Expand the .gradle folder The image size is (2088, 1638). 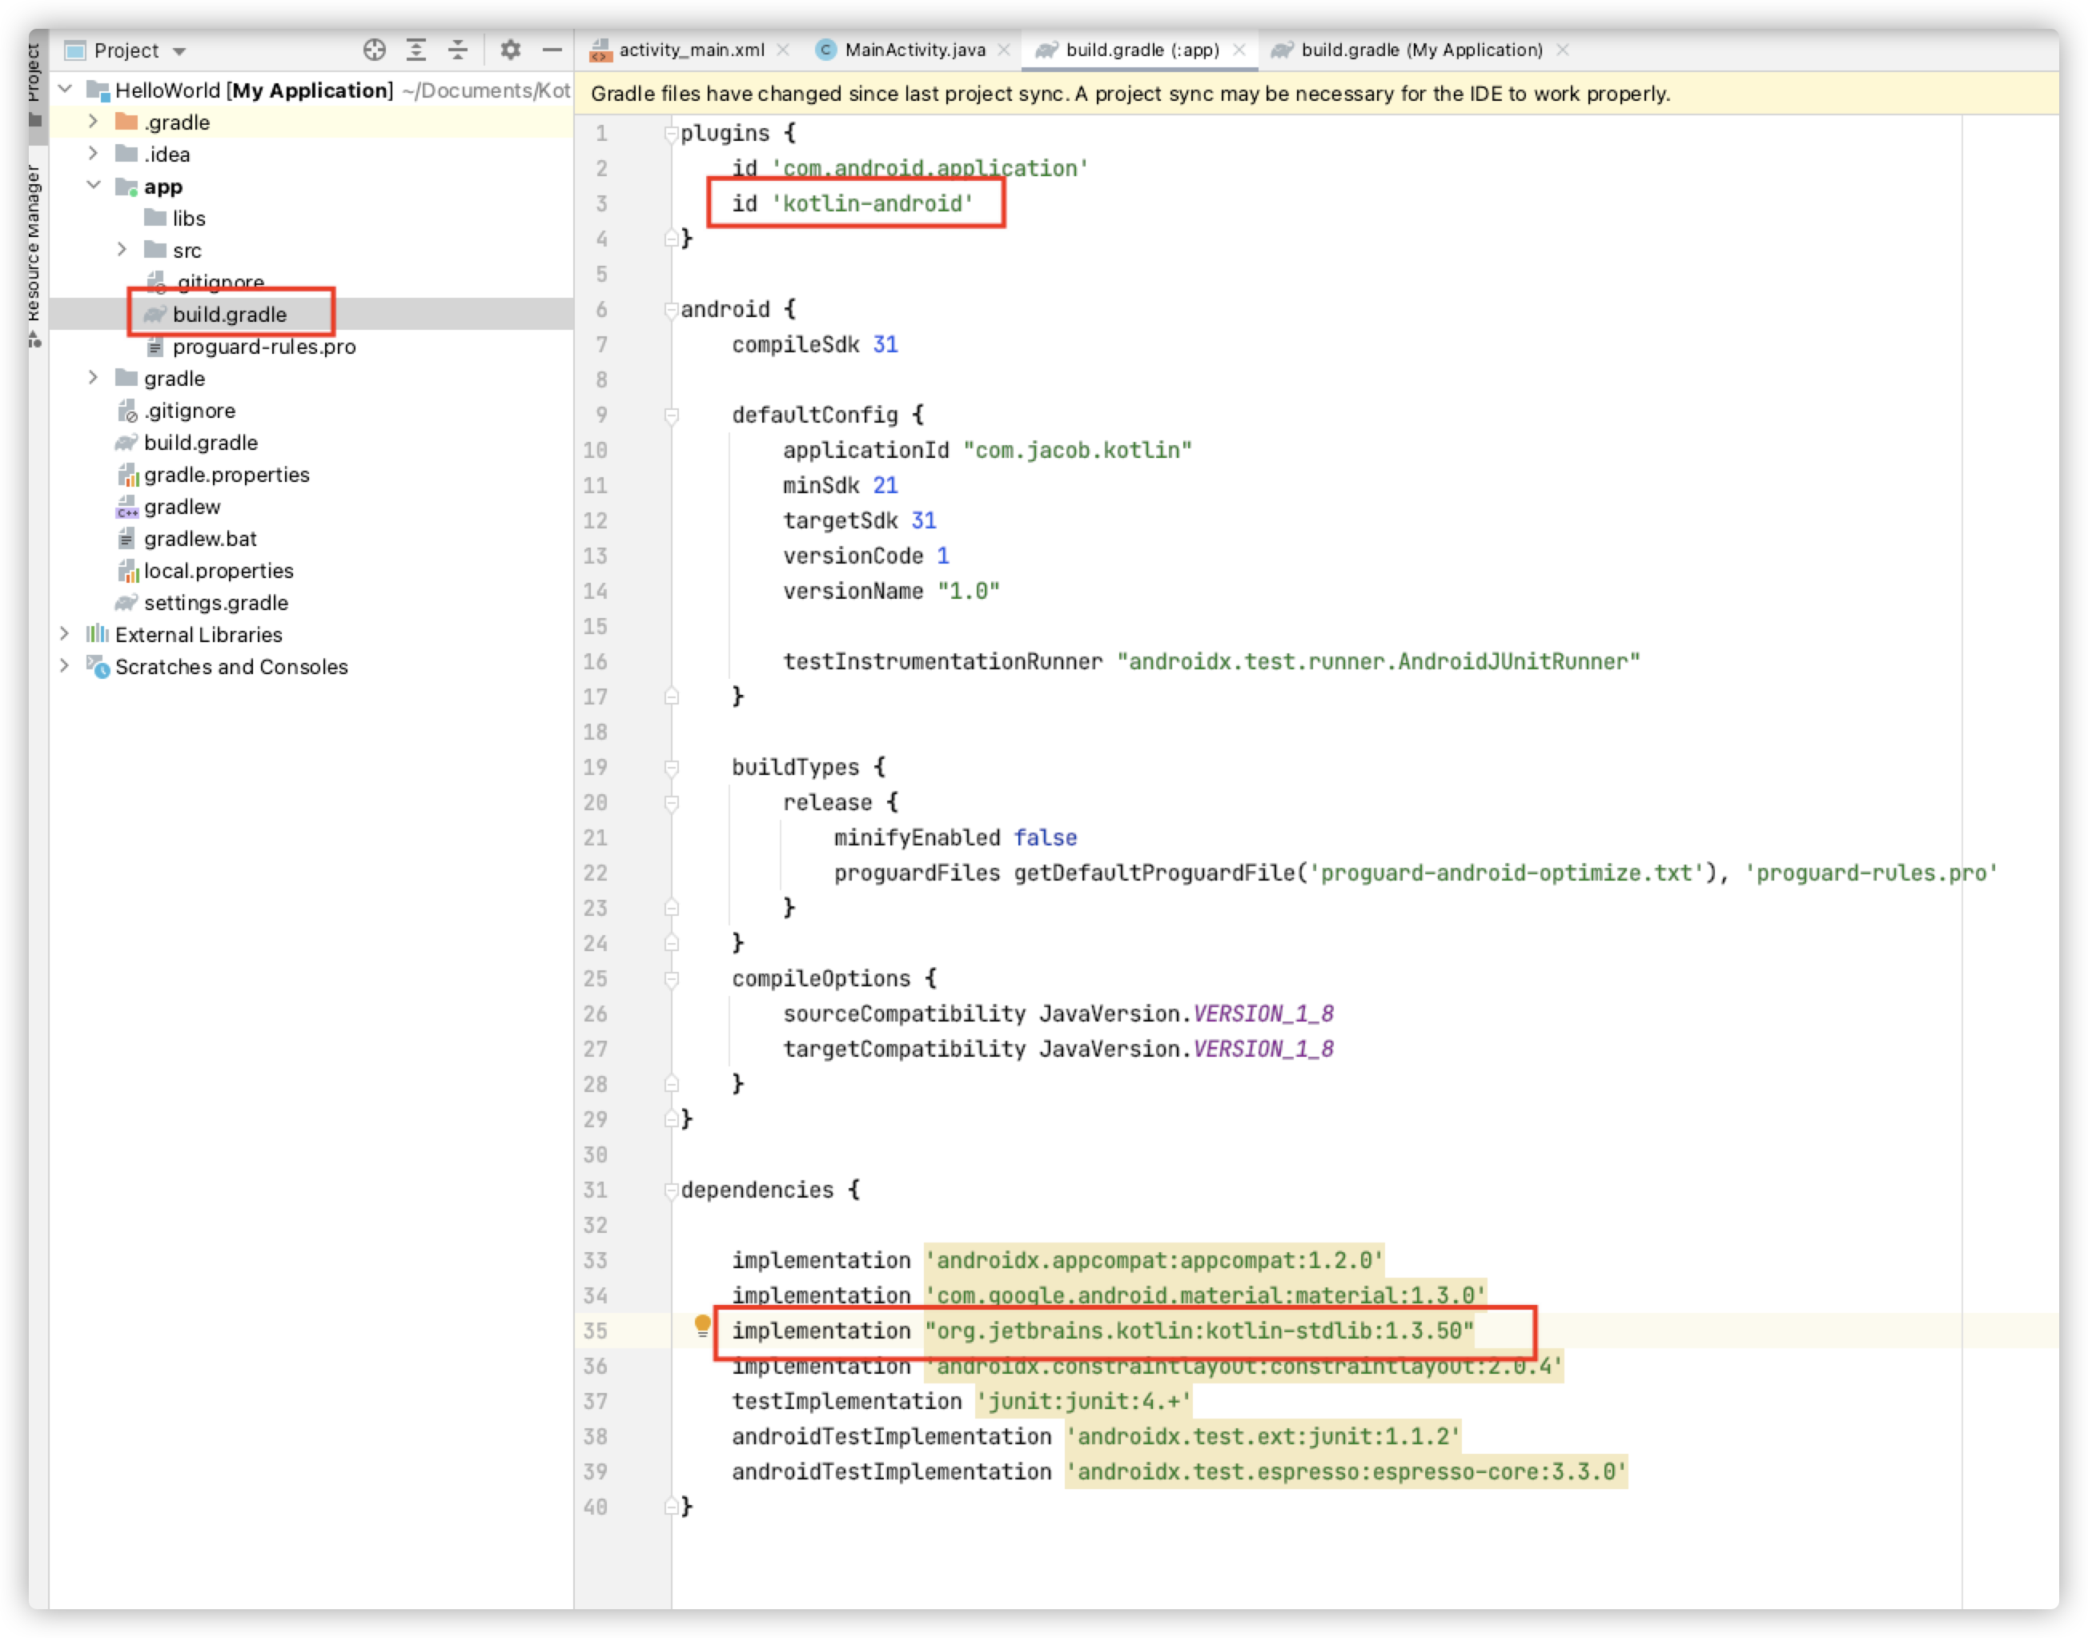[x=93, y=122]
